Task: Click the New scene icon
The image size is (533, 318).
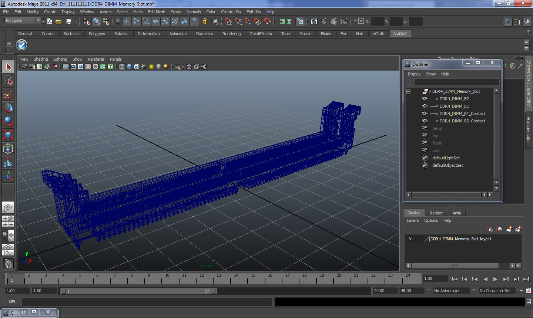Action: (x=50, y=21)
